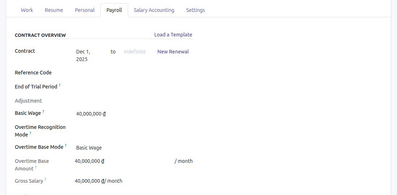Show help tooltip for Overtime Base Mode

tap(66, 146)
